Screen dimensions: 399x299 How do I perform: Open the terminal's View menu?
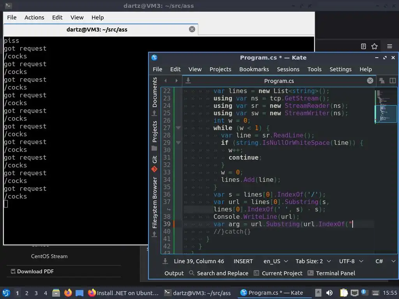(77, 17)
